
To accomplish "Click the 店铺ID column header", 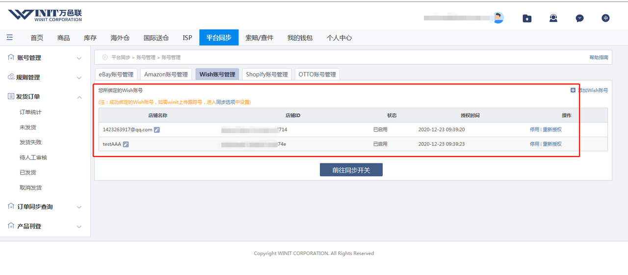I will pos(293,116).
